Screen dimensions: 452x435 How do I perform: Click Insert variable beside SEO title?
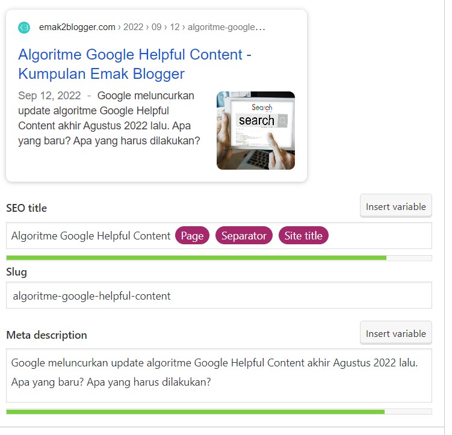click(396, 206)
